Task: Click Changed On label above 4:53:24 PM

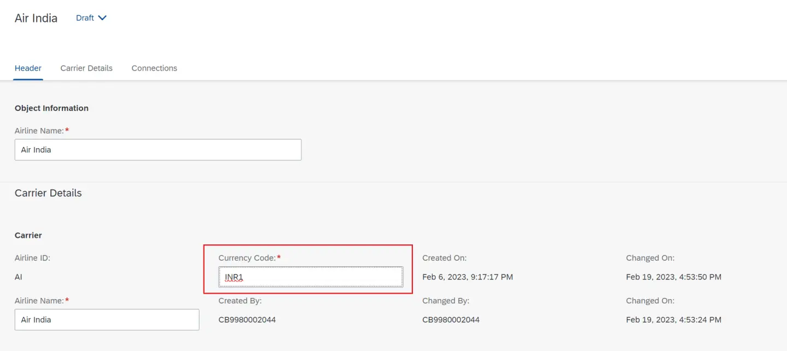Action: 650,300
